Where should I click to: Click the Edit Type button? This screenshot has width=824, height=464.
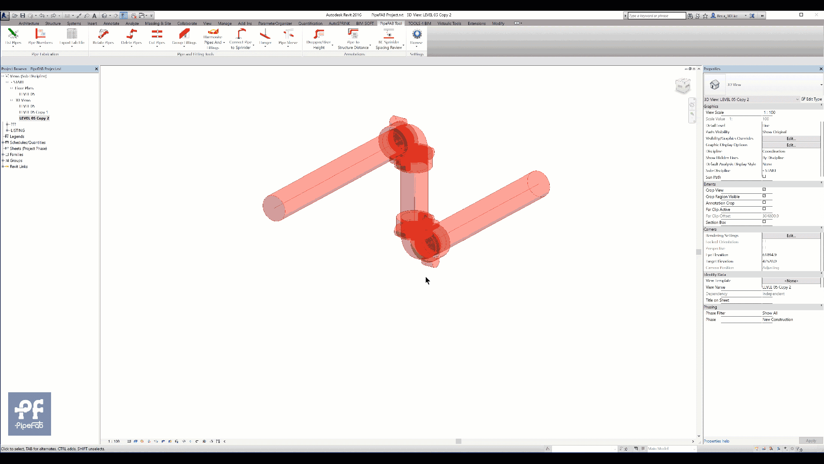coord(812,99)
